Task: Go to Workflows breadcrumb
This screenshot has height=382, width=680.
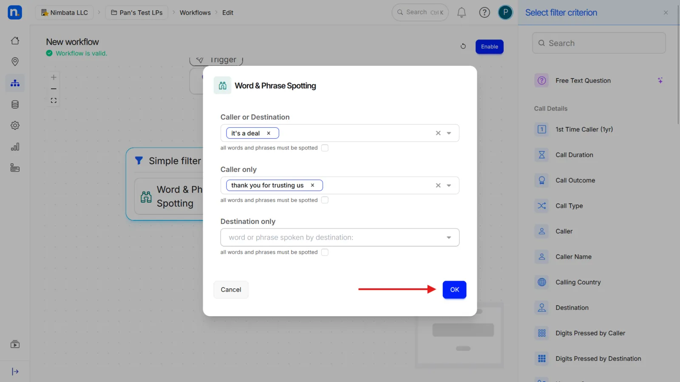Action: click(195, 13)
